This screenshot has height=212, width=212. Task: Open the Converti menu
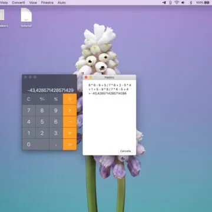pos(18,2)
